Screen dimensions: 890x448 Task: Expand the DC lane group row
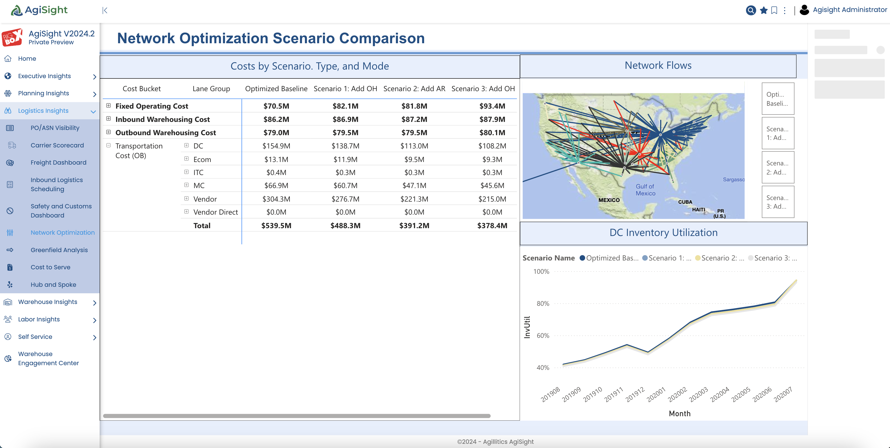(x=187, y=146)
